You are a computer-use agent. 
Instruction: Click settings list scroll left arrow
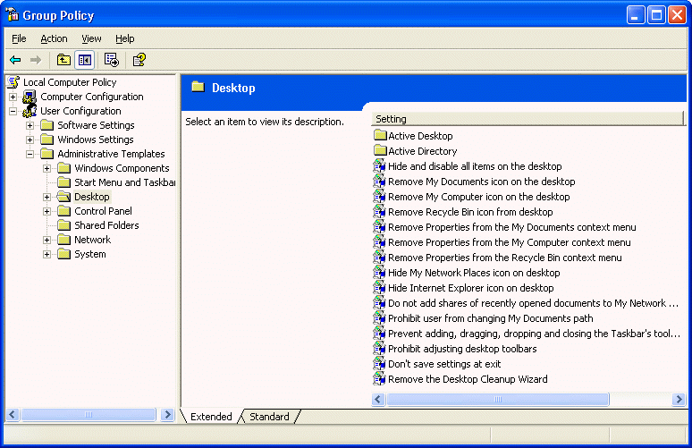pyautogui.click(x=378, y=400)
